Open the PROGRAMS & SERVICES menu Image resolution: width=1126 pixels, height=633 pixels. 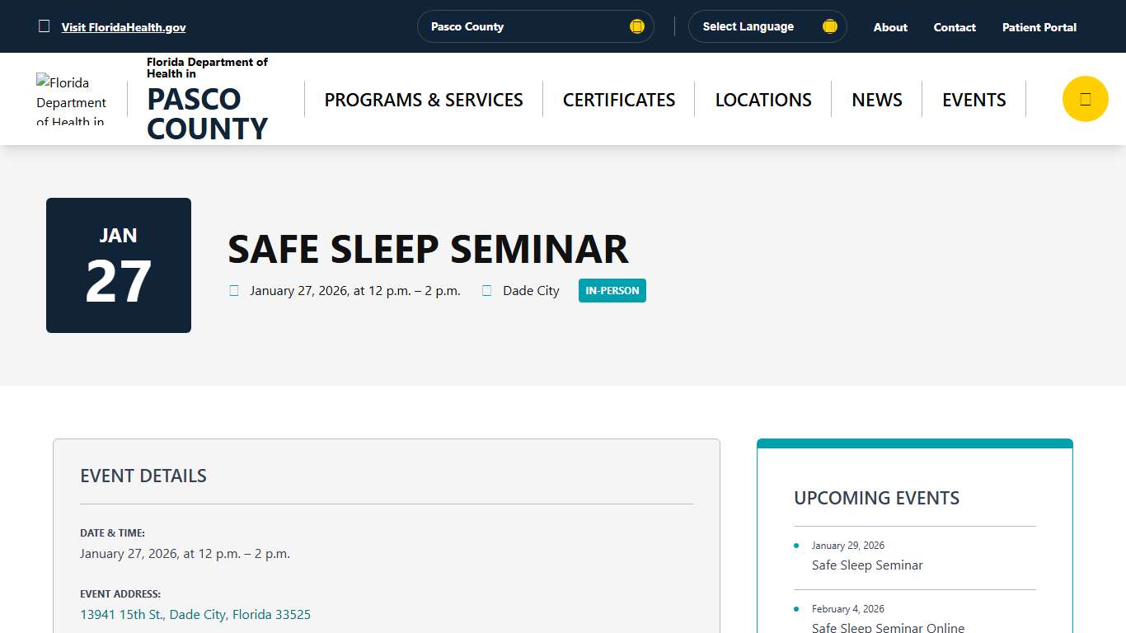point(423,99)
